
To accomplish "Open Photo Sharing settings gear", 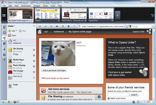I will tap(34, 66).
